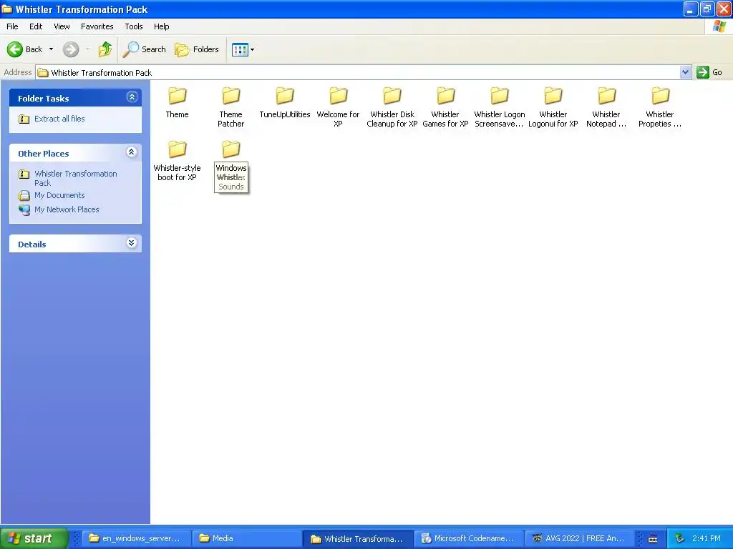Viewport: 733px width, 549px height.
Task: Click the Windows flag logo
Action: [x=719, y=26]
